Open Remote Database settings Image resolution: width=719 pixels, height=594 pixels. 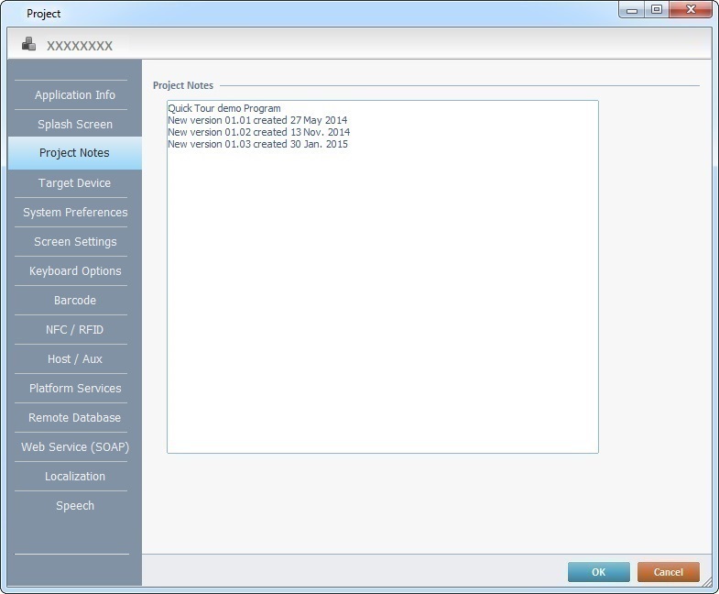(x=75, y=418)
